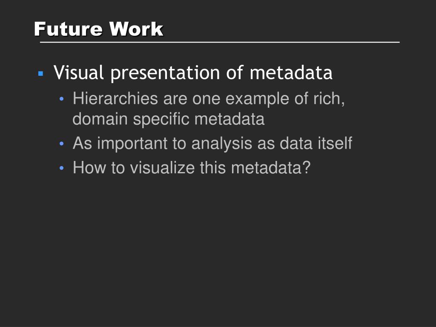The width and height of the screenshot is (436, 327).
Task: Click the word Work in the title
Action: (x=136, y=29)
